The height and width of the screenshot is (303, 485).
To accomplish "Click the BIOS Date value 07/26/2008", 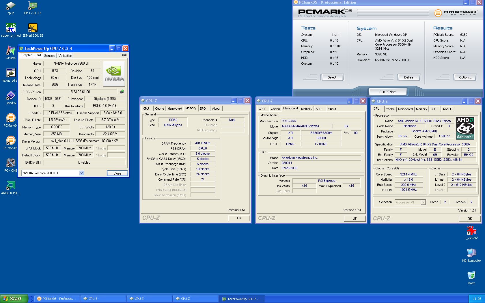I will coord(321,168).
